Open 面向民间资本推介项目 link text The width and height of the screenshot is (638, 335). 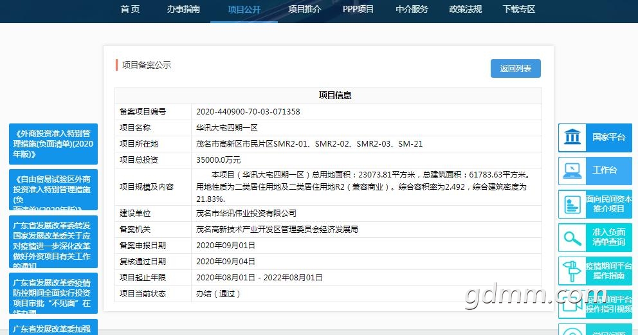608,204
